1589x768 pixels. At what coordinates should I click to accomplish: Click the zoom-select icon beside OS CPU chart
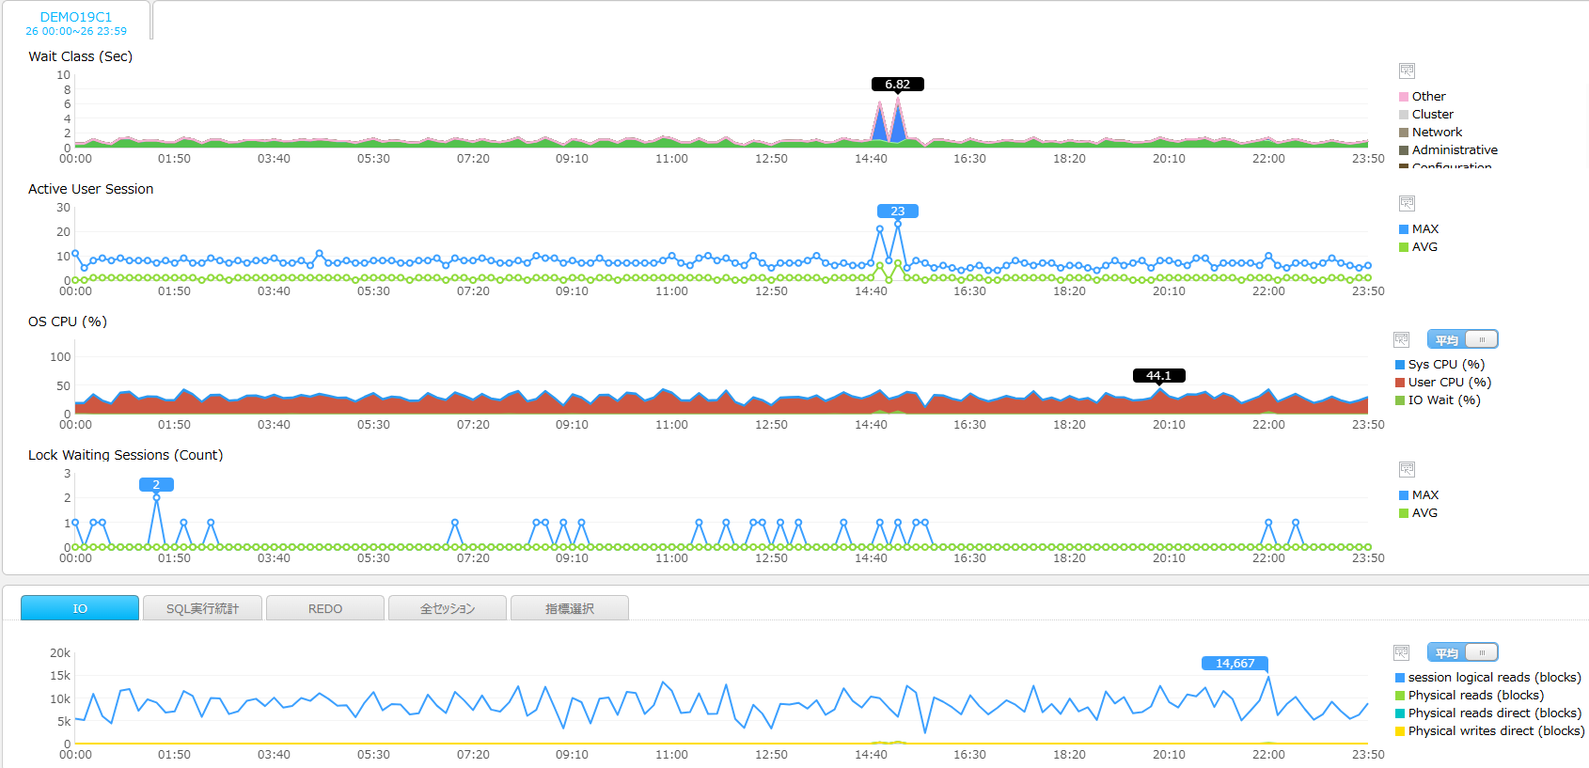(x=1401, y=339)
